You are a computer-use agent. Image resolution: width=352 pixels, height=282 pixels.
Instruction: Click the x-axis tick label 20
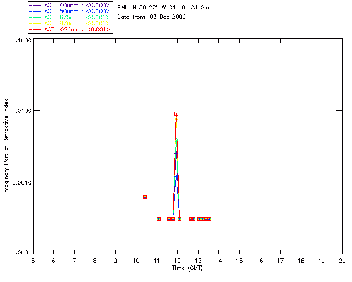342,261
